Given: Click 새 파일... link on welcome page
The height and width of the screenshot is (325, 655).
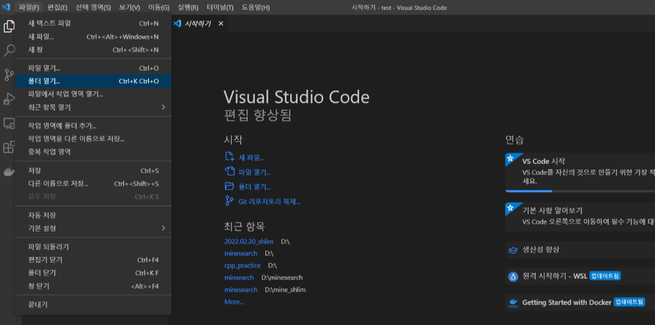Looking at the screenshot, I should [251, 158].
